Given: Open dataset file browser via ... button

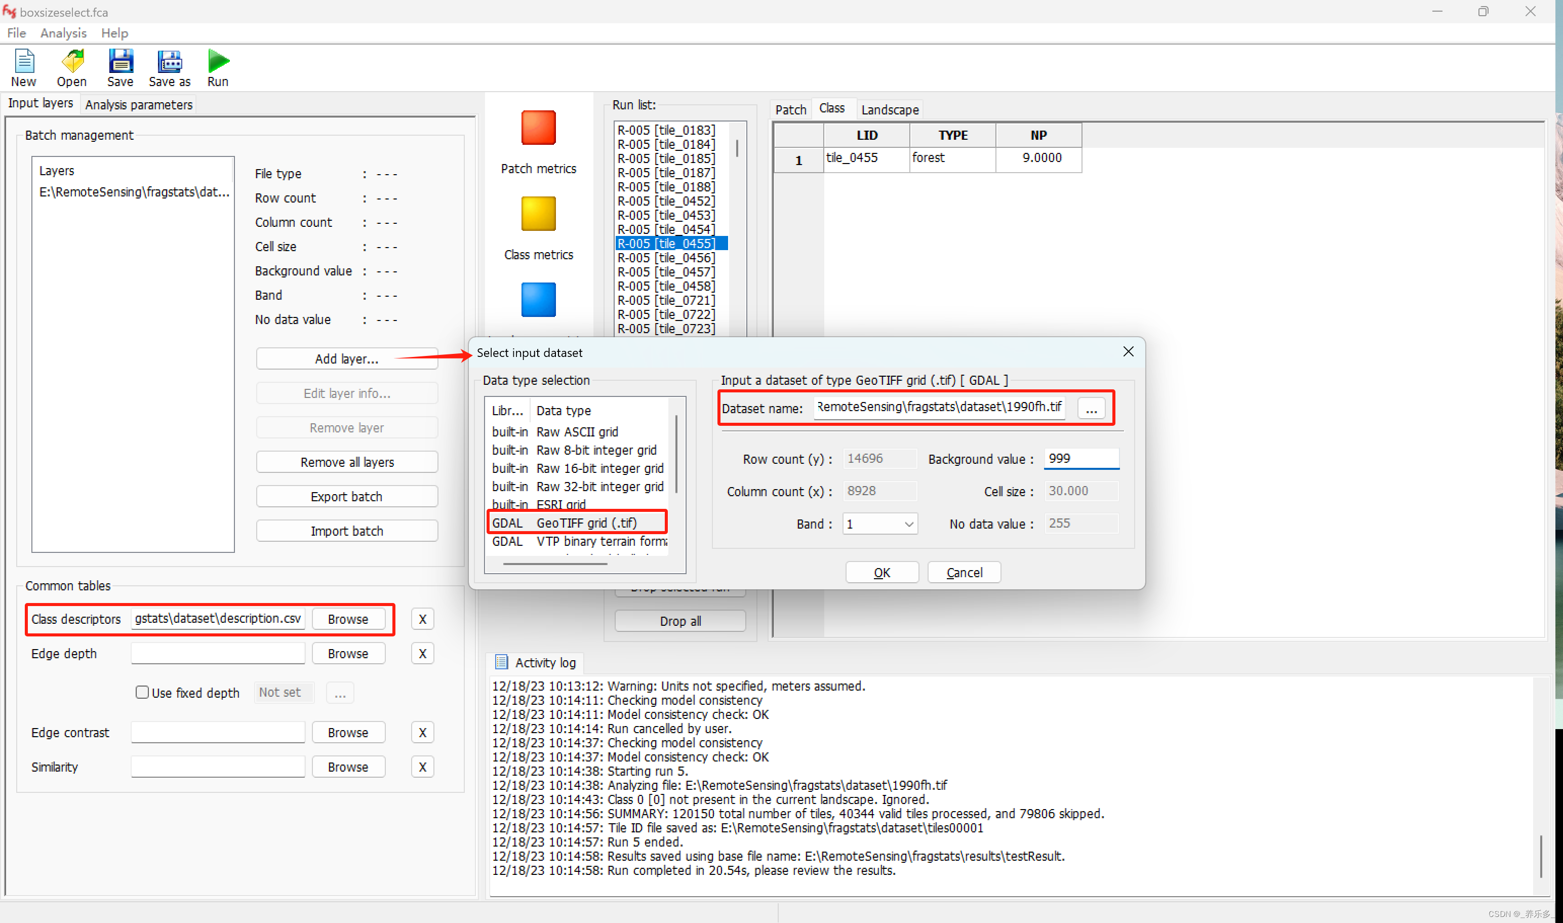Looking at the screenshot, I should 1091,409.
